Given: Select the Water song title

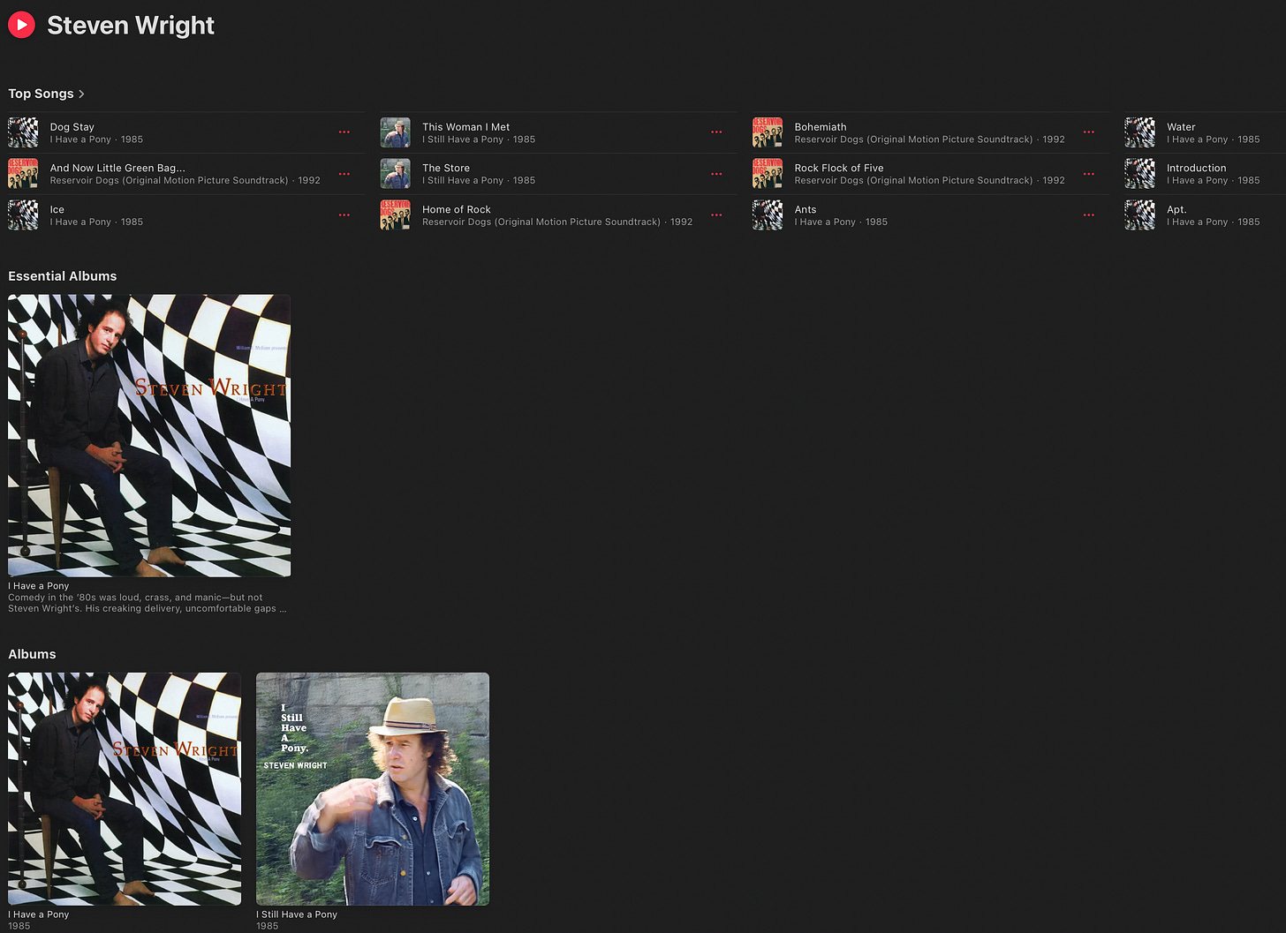Looking at the screenshot, I should pyautogui.click(x=1181, y=127).
